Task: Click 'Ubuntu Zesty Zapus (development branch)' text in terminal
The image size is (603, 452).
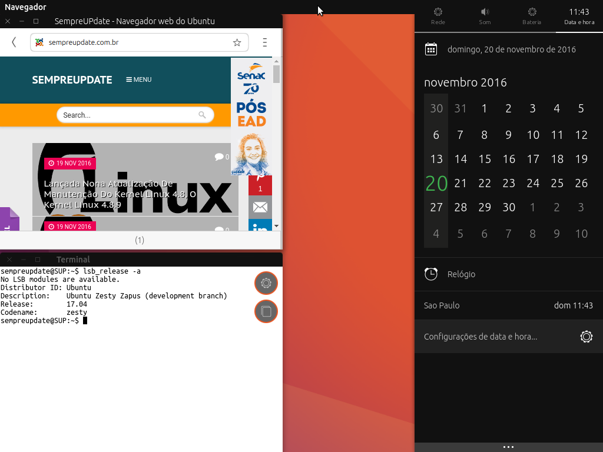Action: (x=147, y=296)
